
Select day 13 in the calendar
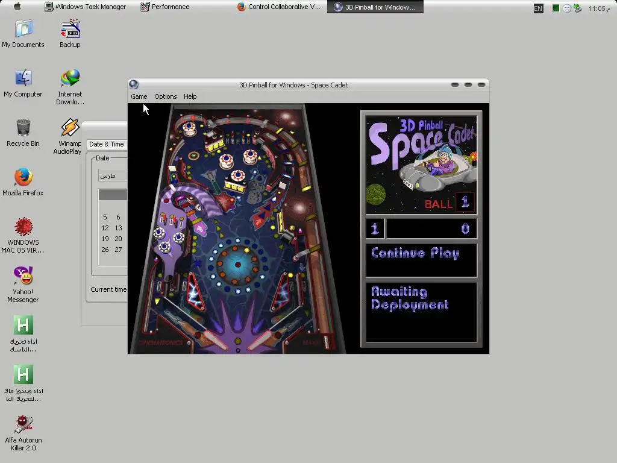pos(119,228)
